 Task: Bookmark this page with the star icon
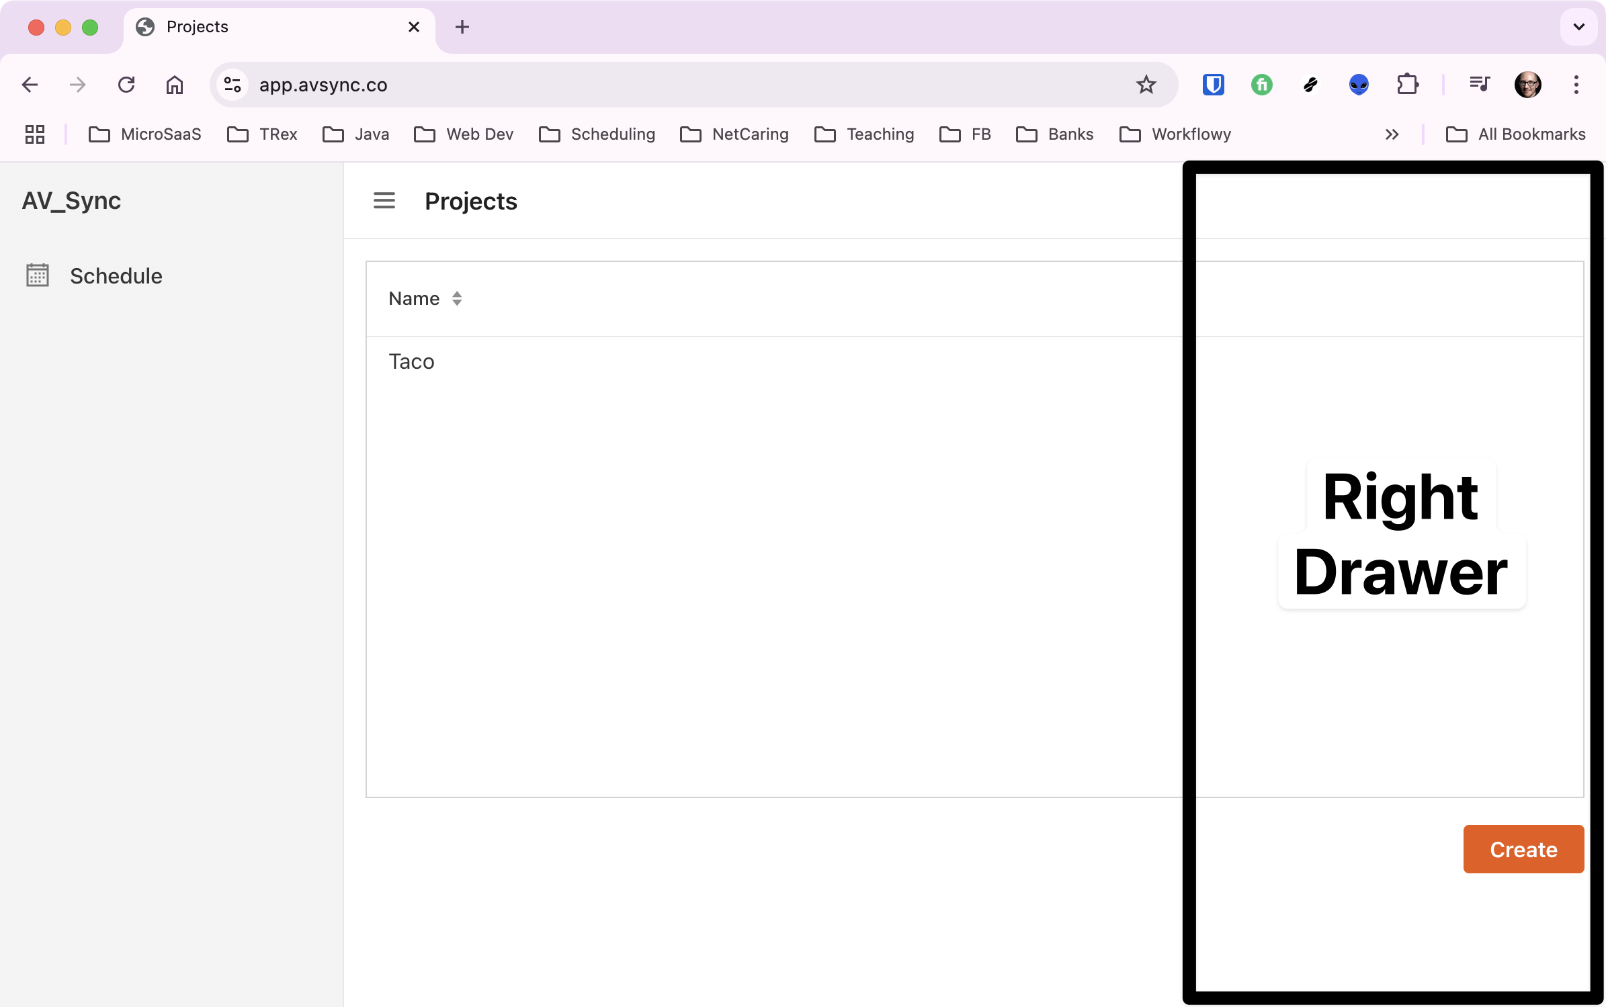(1146, 85)
